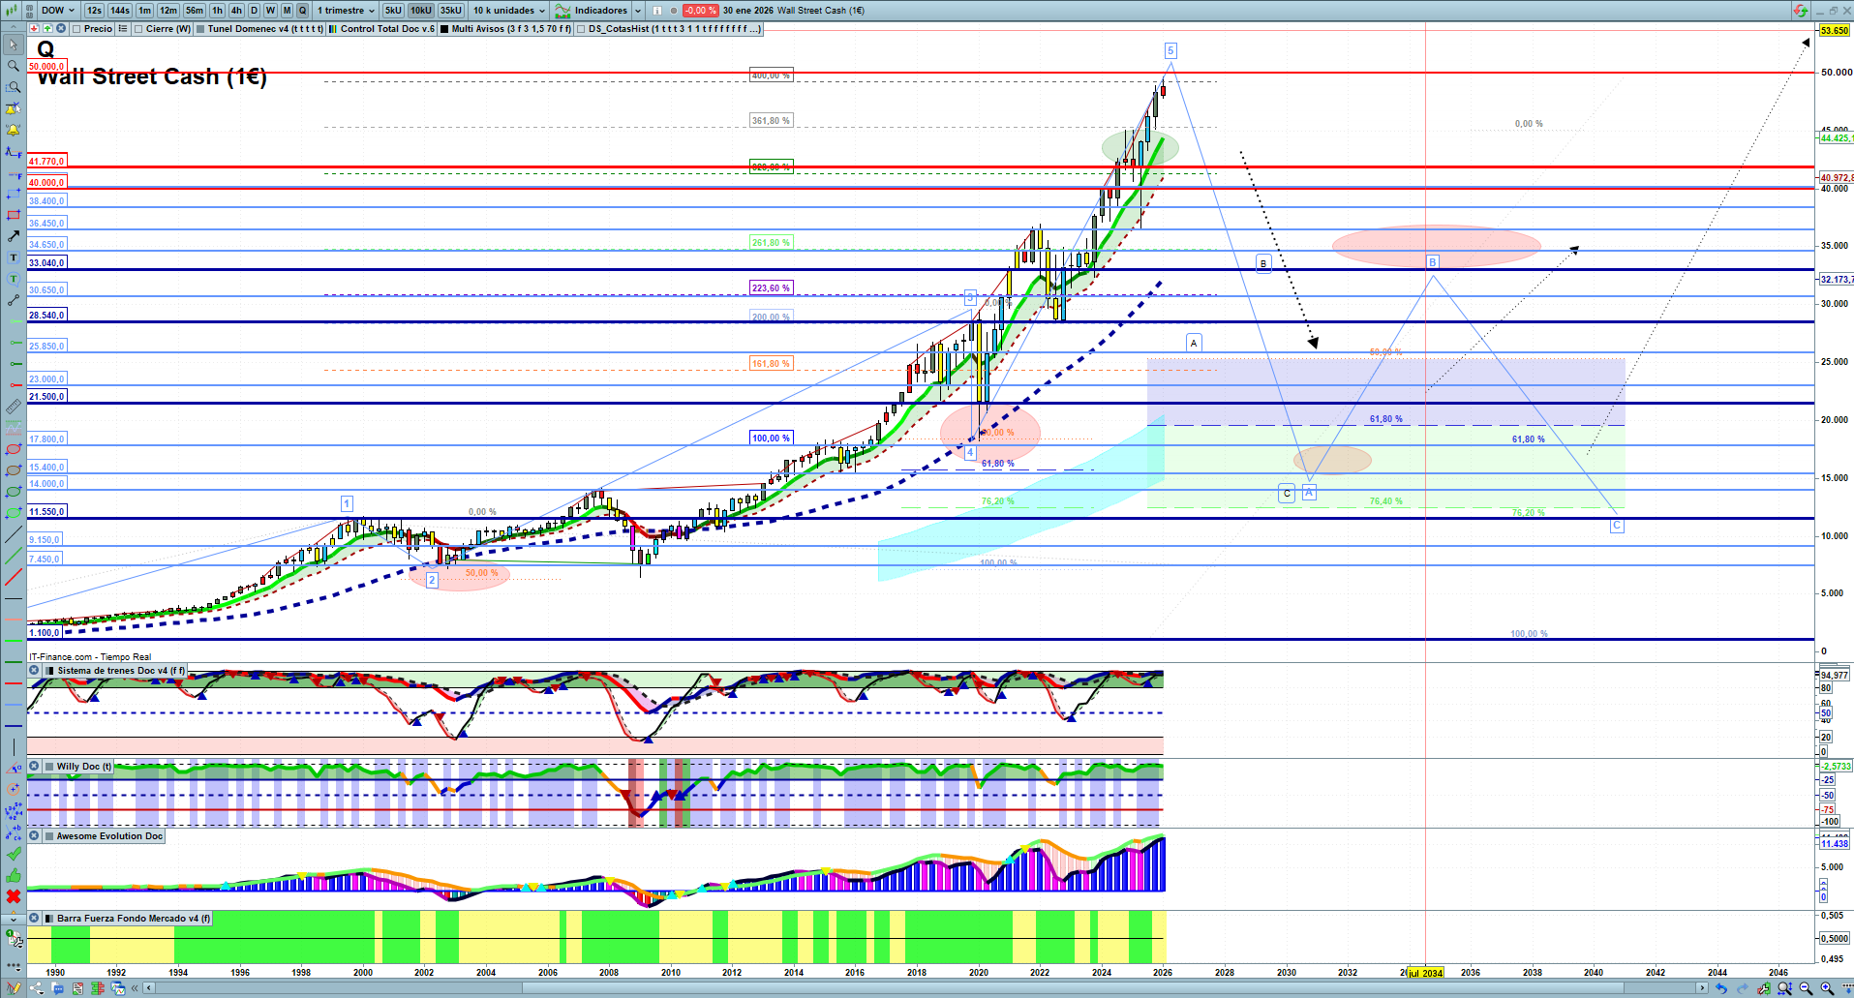Select the red ellipse drawing tool

(13, 449)
